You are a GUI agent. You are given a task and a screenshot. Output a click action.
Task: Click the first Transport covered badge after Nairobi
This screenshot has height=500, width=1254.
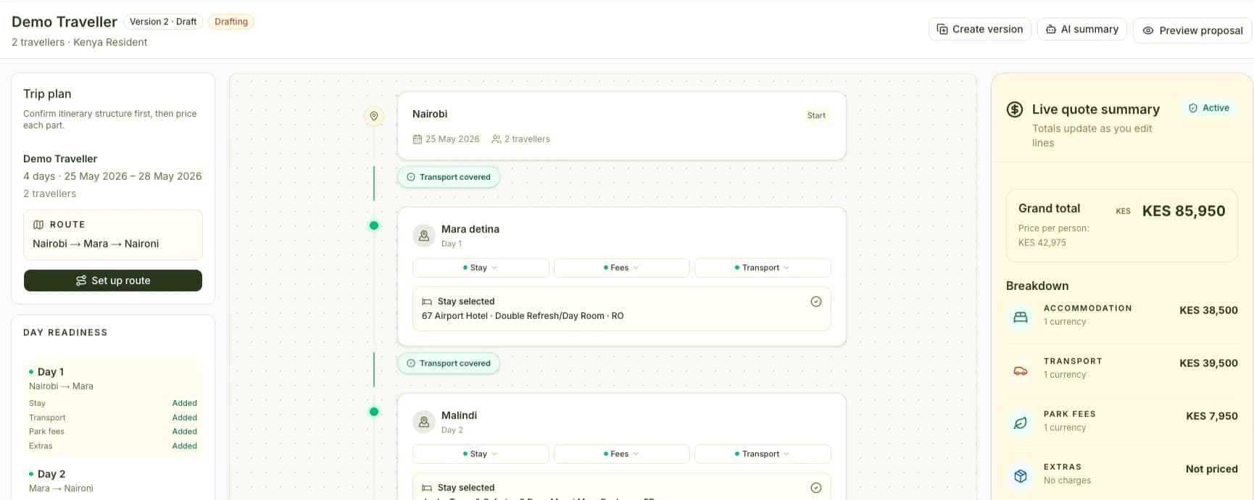click(449, 177)
